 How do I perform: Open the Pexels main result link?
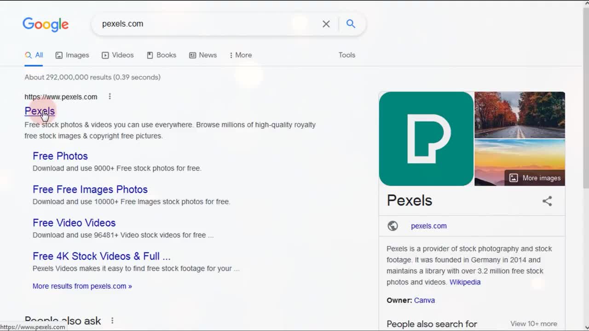[x=40, y=111]
